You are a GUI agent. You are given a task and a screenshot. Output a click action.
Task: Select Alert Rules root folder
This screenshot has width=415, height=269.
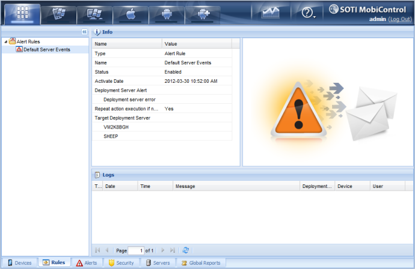coord(28,42)
